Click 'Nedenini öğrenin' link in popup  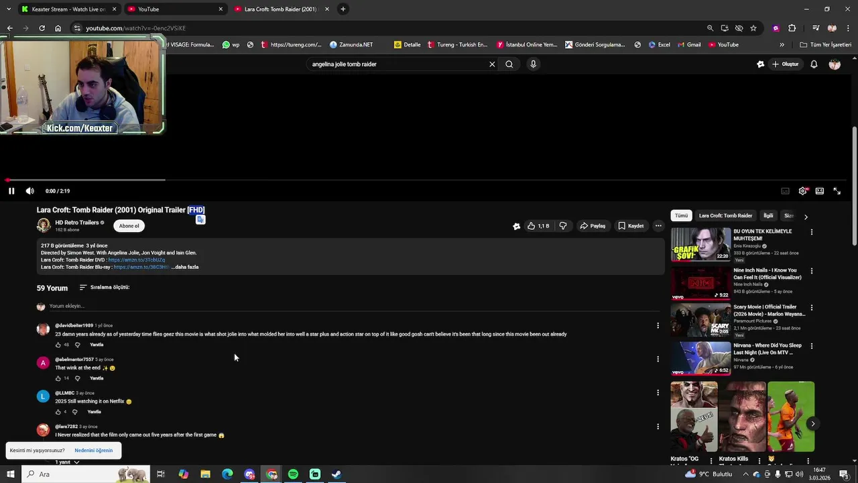[x=94, y=451]
